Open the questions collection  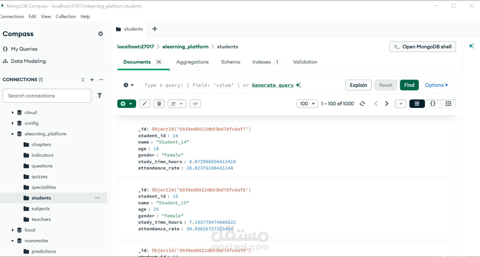pyautogui.click(x=42, y=166)
